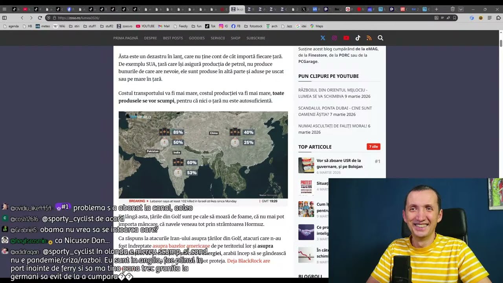Open the SERVICII menu item

218,38
